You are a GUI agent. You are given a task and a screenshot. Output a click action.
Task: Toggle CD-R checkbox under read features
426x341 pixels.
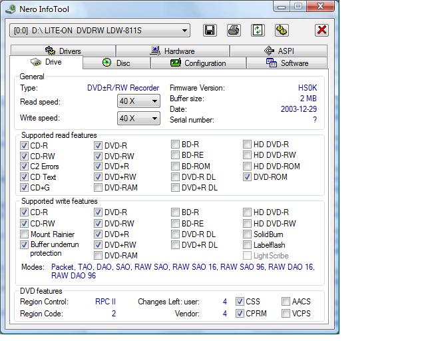(x=24, y=145)
